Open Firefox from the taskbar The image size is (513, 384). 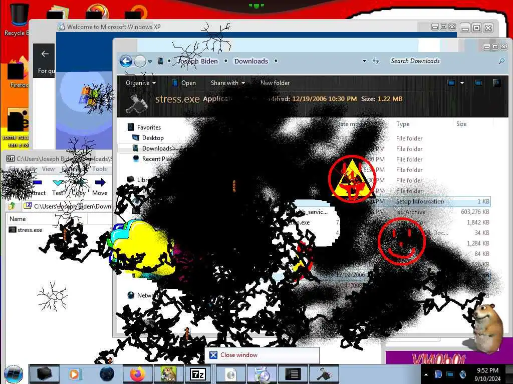(137, 374)
